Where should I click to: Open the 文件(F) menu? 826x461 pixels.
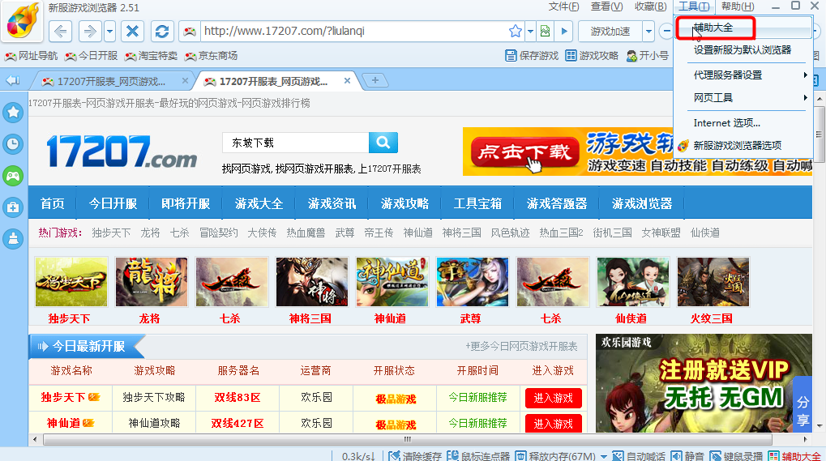[563, 6]
